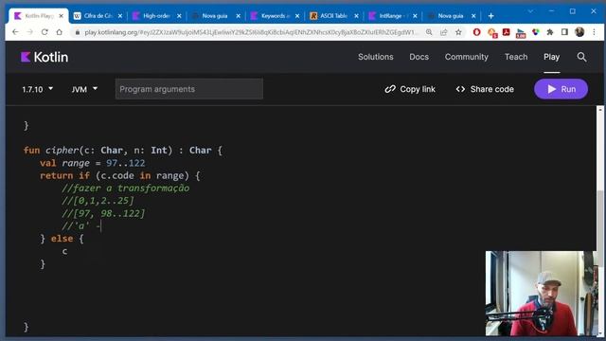Image resolution: width=606 pixels, height=341 pixels.
Task: Reload the Kotlin Playground page
Action: pos(45,32)
